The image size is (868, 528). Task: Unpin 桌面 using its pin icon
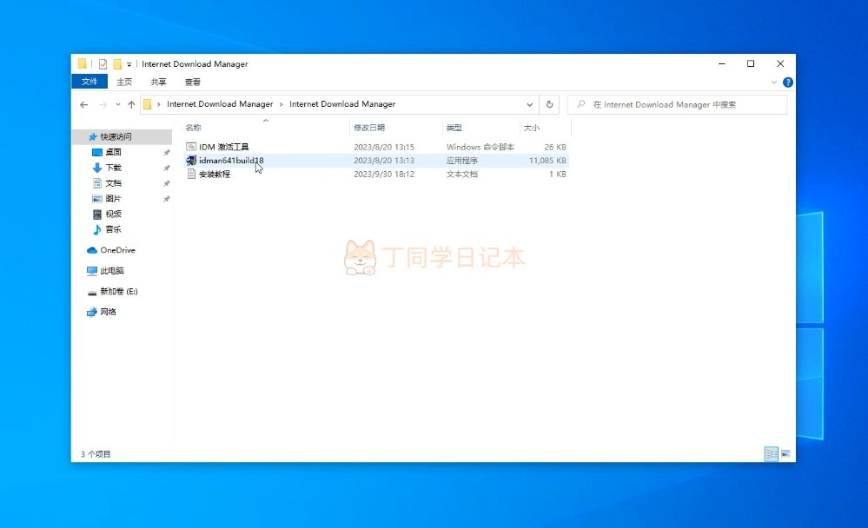167,152
